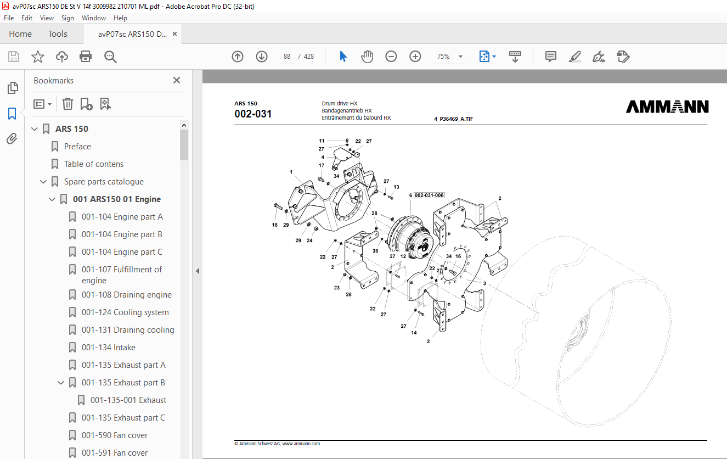Click the bookmarks panel scrollbar
The image size is (727, 459).
184,145
